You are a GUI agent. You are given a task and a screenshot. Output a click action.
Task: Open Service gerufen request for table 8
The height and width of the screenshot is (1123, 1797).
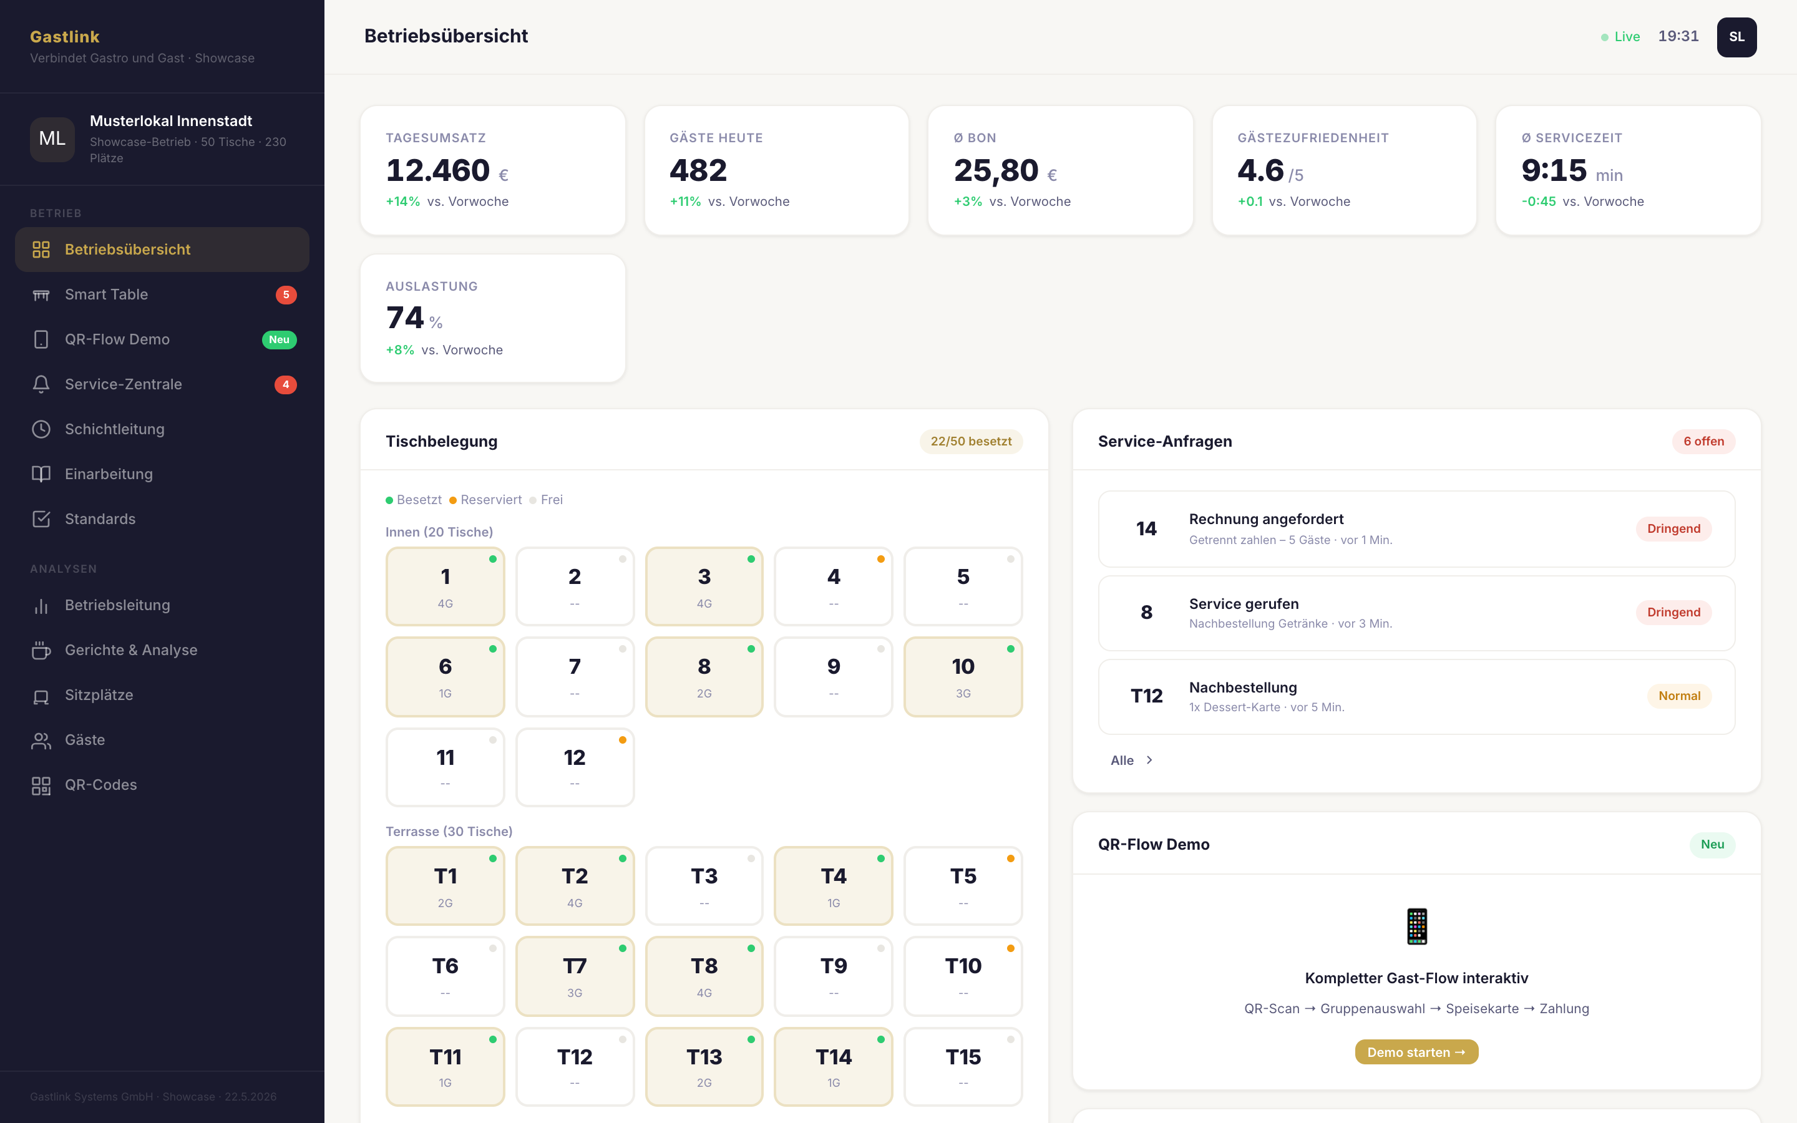[1416, 613]
